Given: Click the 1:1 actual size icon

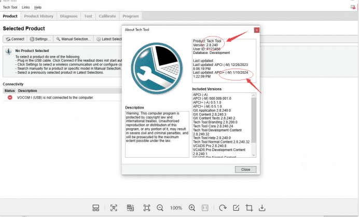Looking at the screenshot, I should [x=205, y=208].
